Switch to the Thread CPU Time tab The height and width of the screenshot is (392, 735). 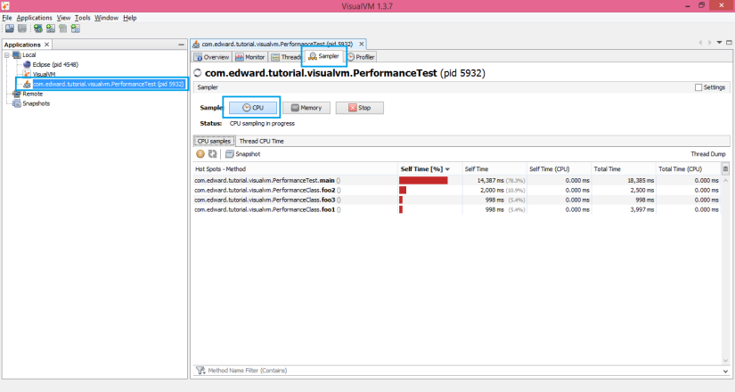261,141
